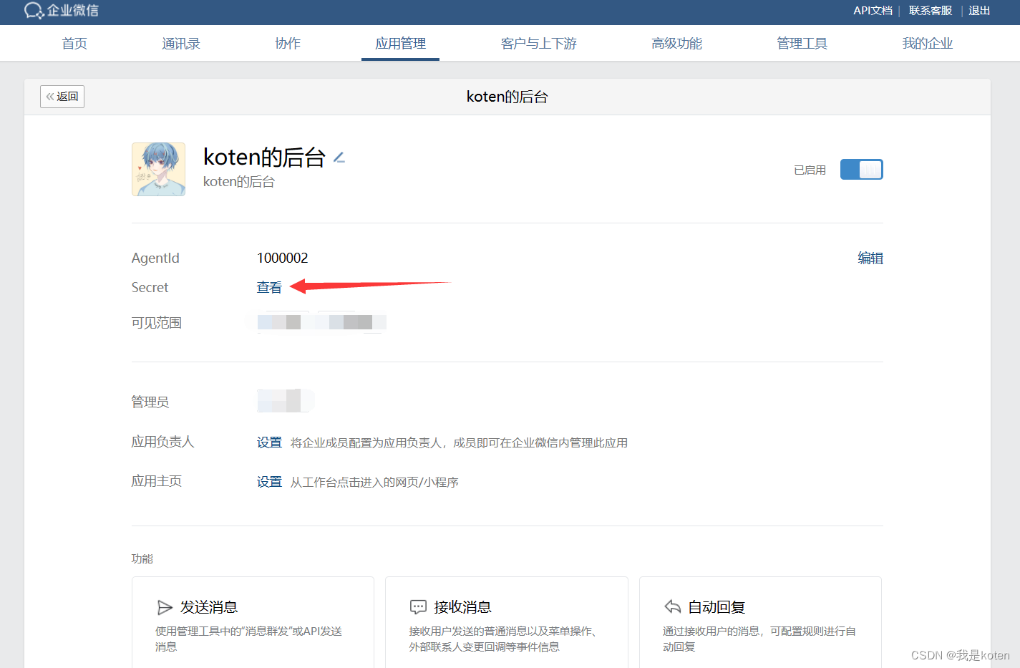Viewport: 1020px width, 668px height.
Task: Switch to the 协作 tab
Action: [288, 44]
